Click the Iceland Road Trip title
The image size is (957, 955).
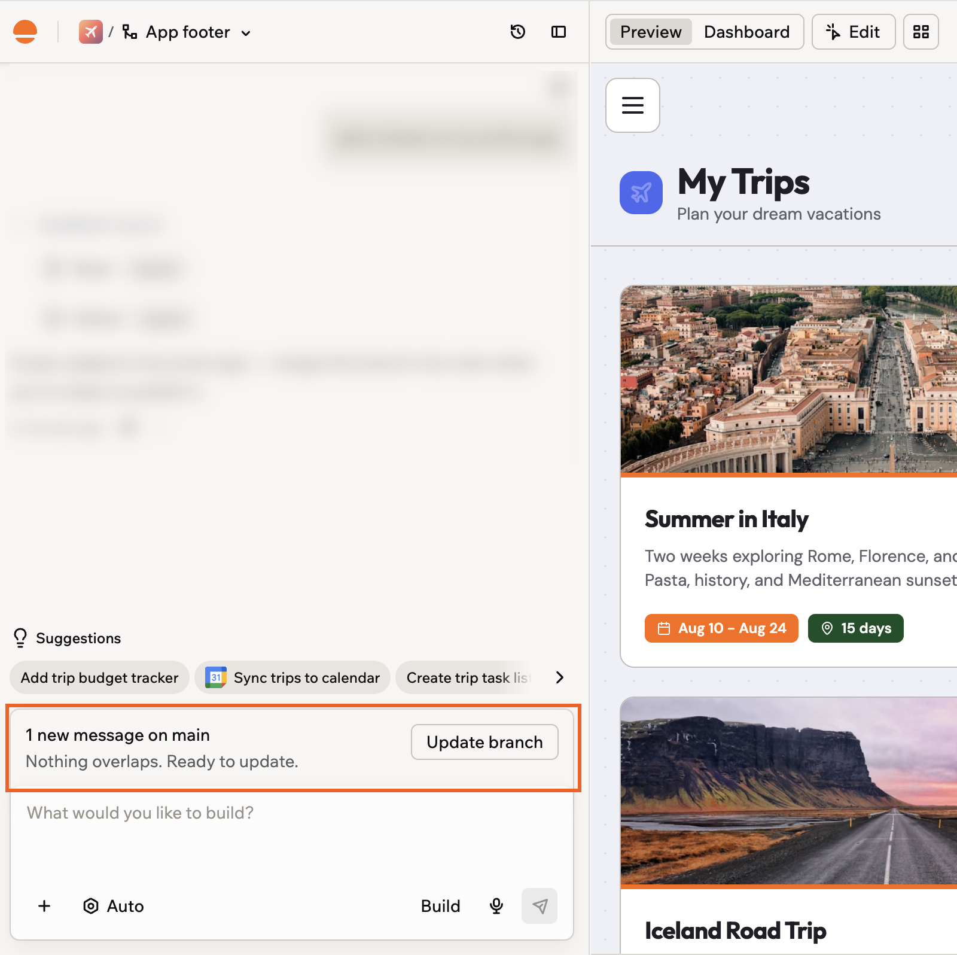click(x=735, y=931)
